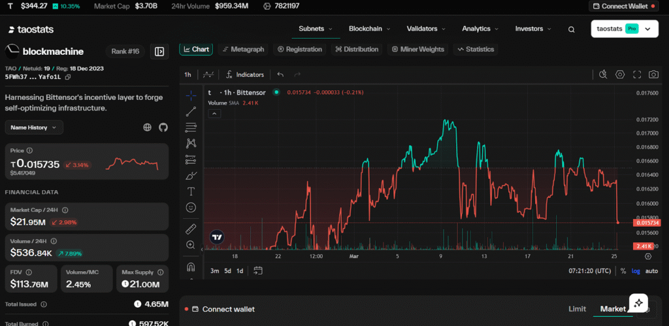Select the trend line drawing tool
Image resolution: width=669 pixels, height=326 pixels.
tap(191, 111)
